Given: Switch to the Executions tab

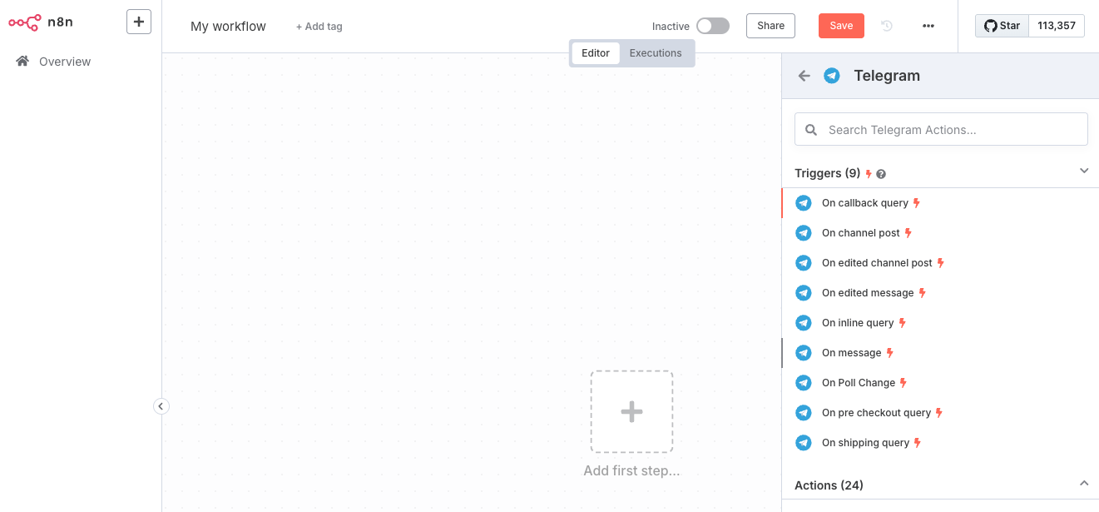Looking at the screenshot, I should (x=655, y=53).
